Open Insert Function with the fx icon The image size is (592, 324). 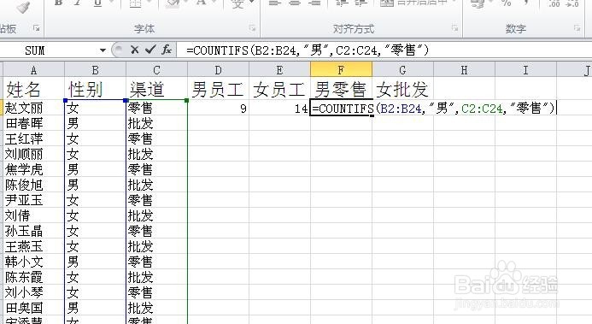coord(166,50)
